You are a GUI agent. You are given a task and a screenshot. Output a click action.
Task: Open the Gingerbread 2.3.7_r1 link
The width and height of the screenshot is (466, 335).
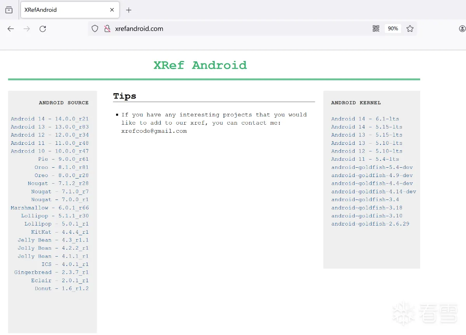coord(52,272)
